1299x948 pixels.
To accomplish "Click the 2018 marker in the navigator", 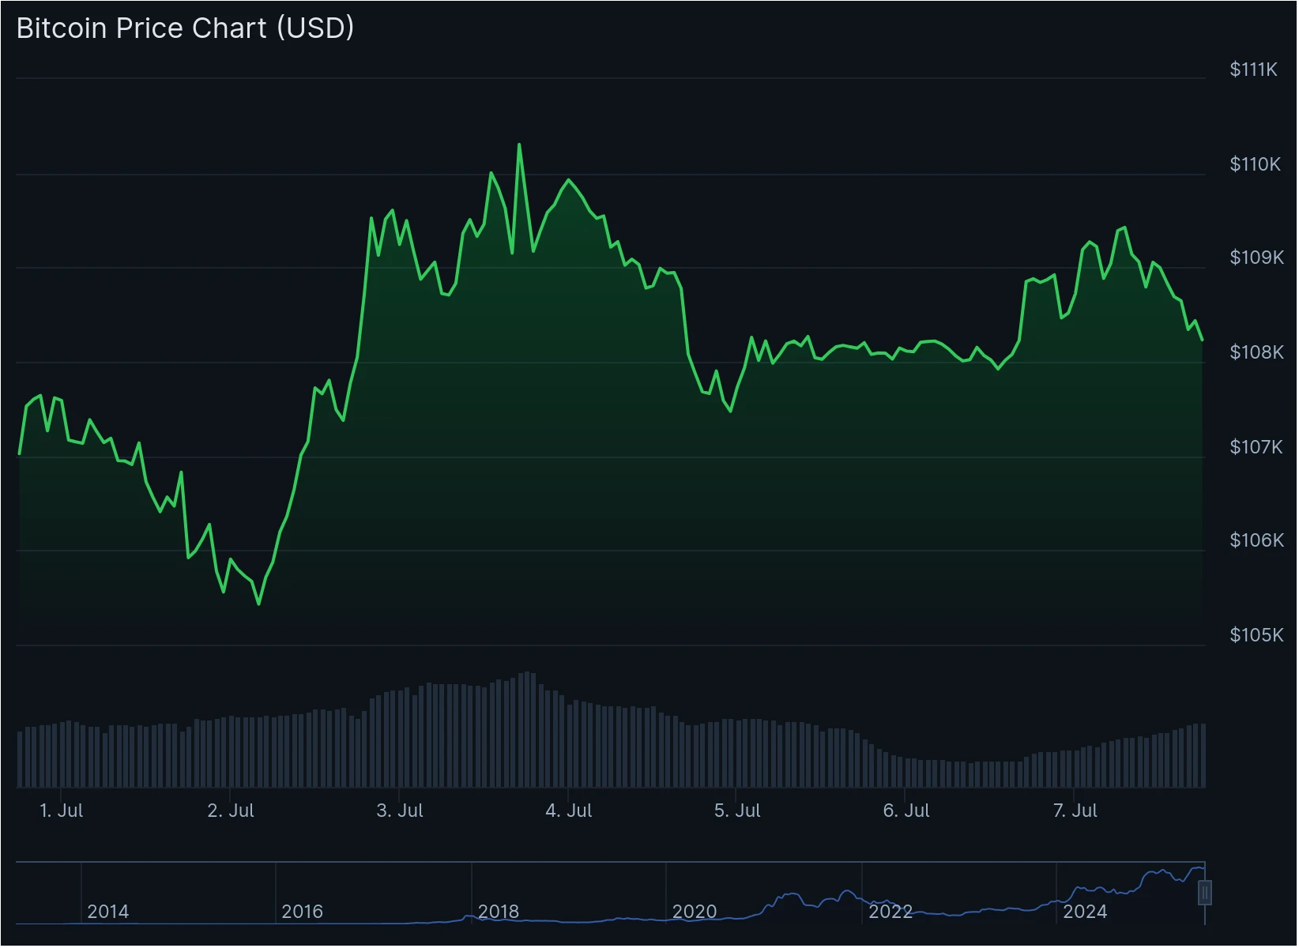I will 498,912.
